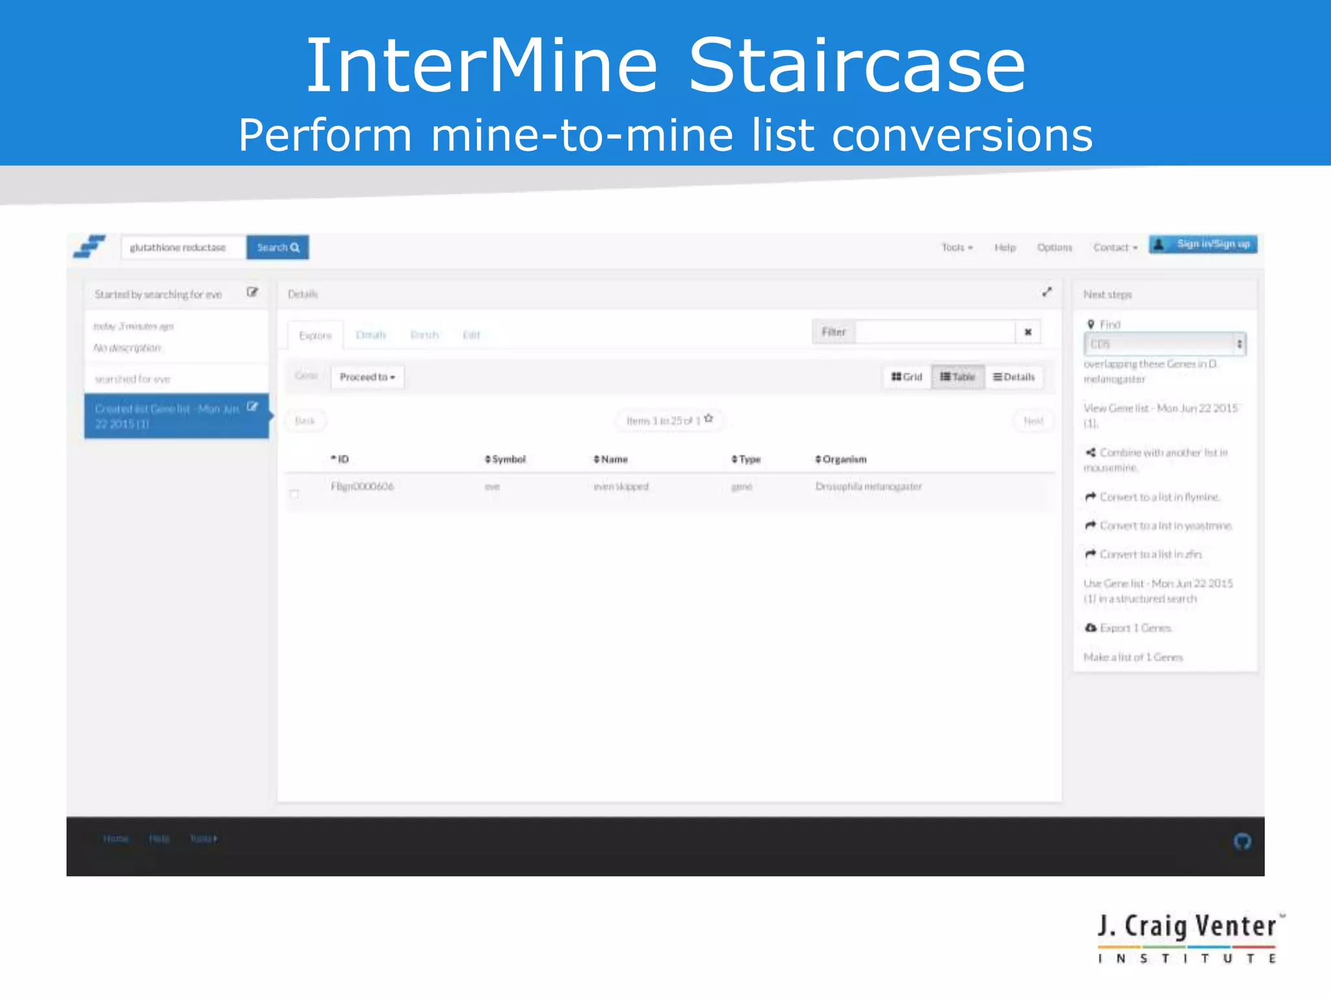The image size is (1331, 998).
Task: Click 'Make a list of 1 Genes'
Action: point(1133,658)
